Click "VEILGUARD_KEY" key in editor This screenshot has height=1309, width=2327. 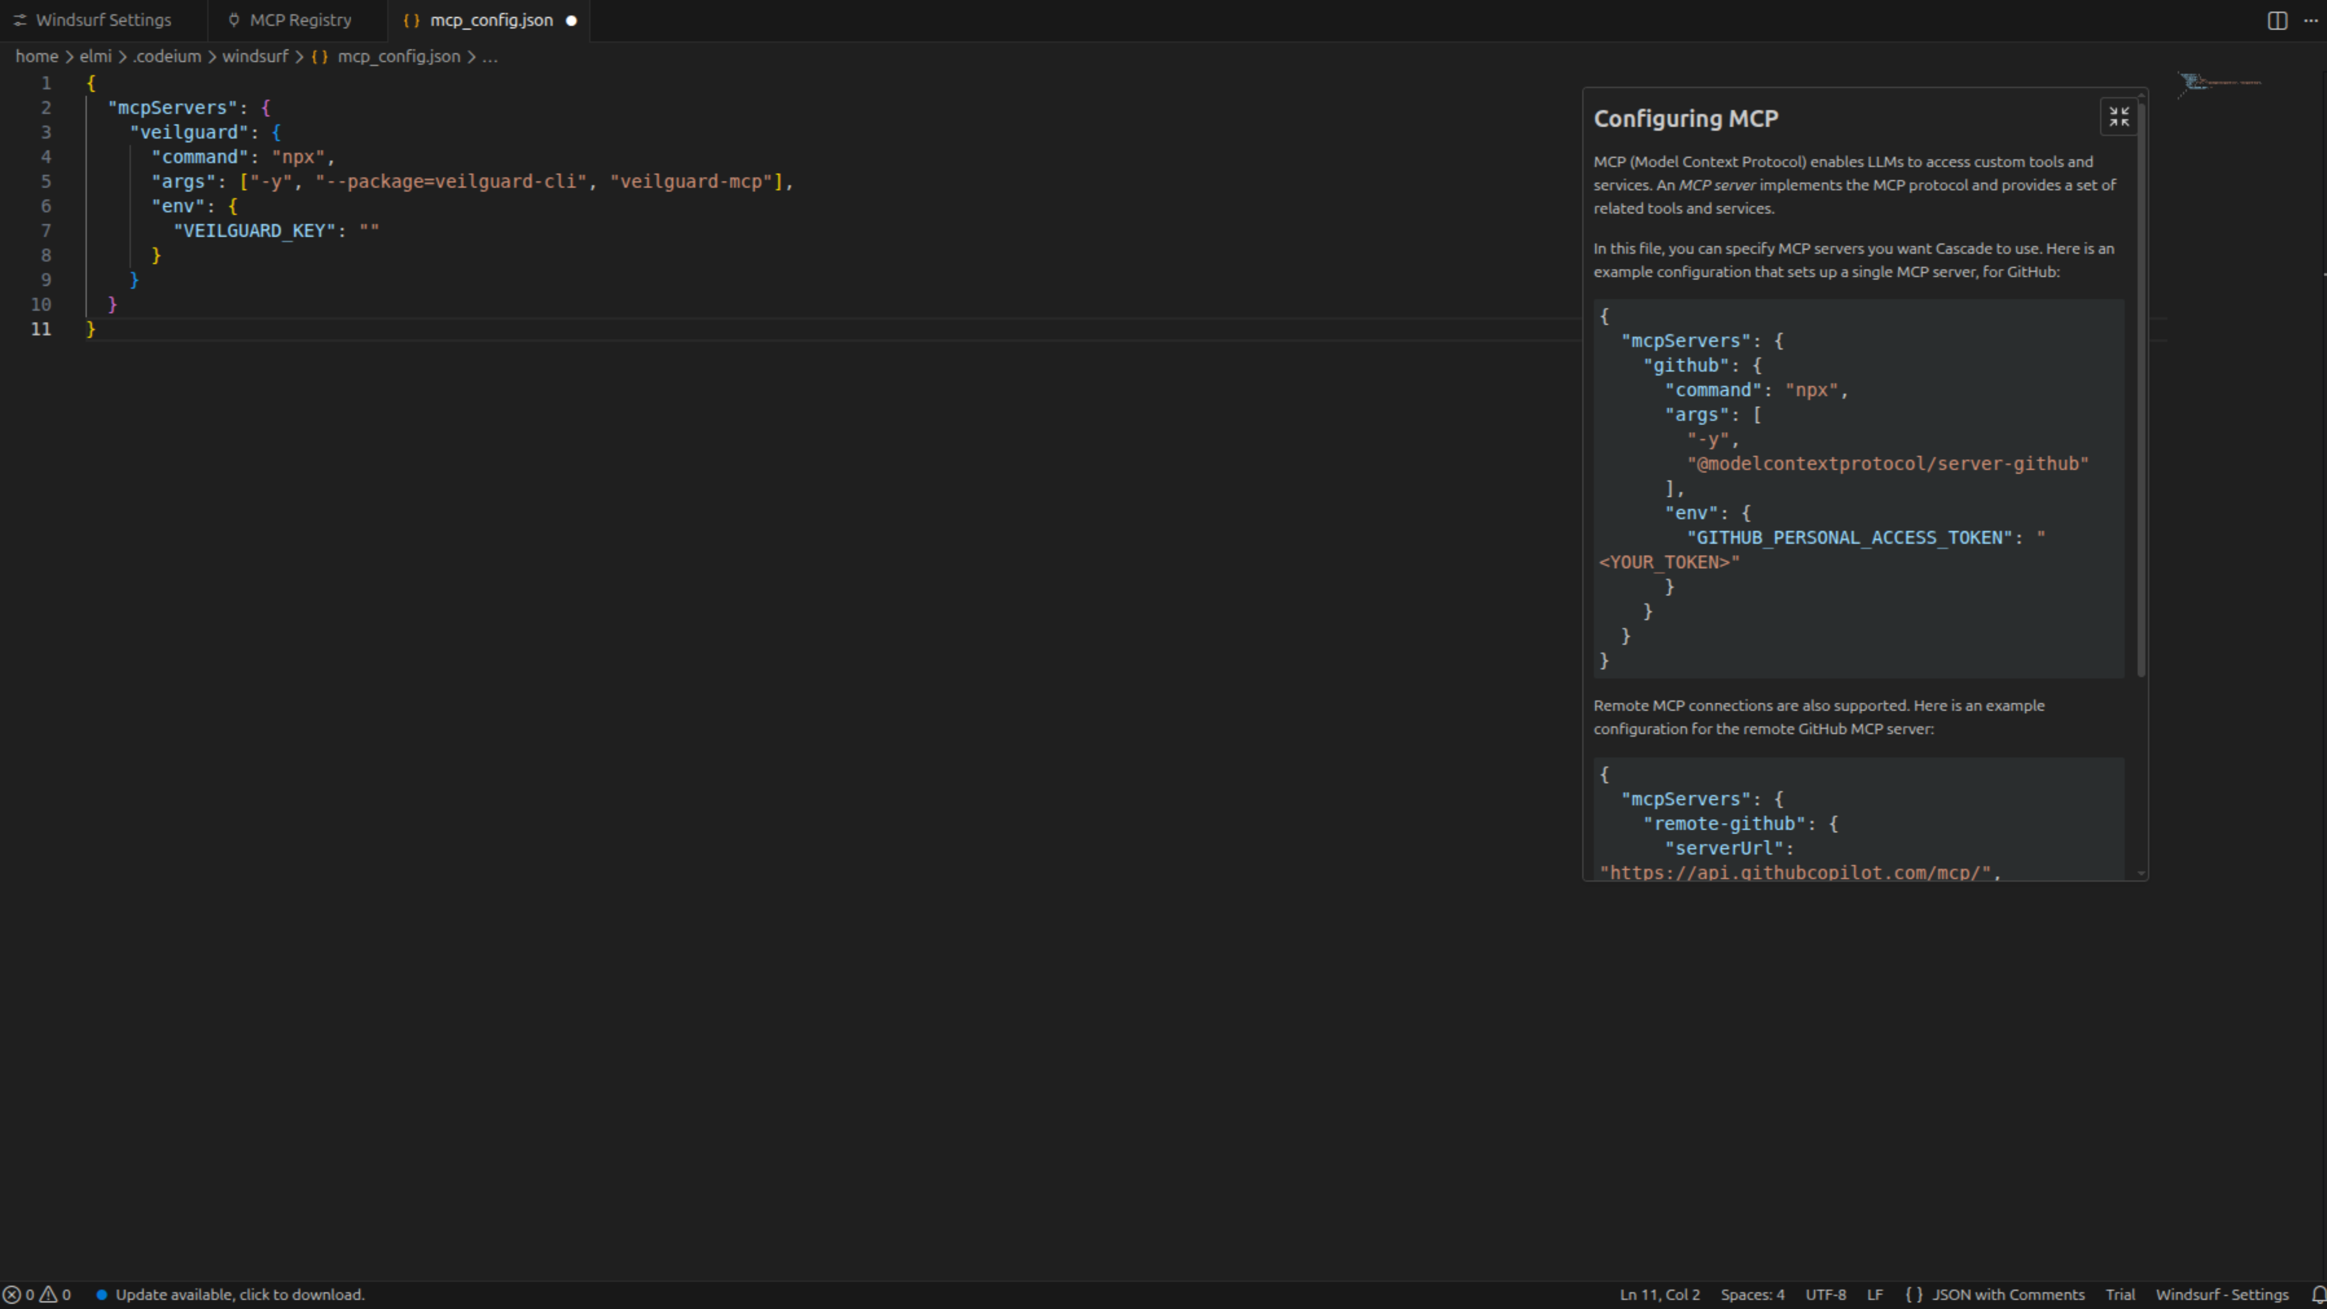[x=255, y=230]
